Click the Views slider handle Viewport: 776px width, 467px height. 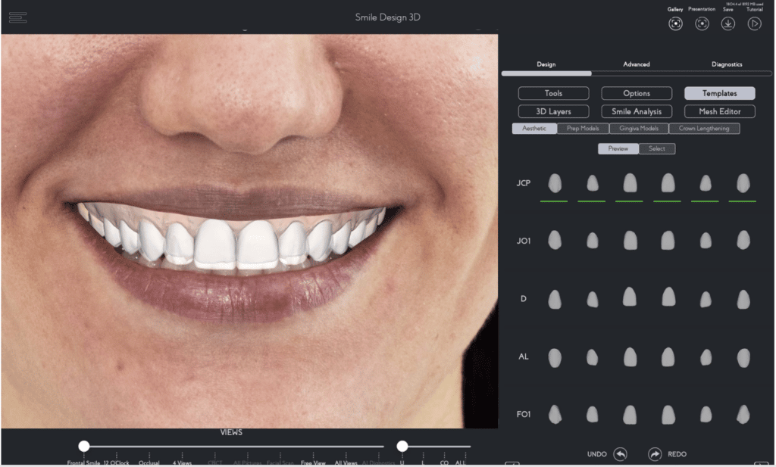coord(84,447)
